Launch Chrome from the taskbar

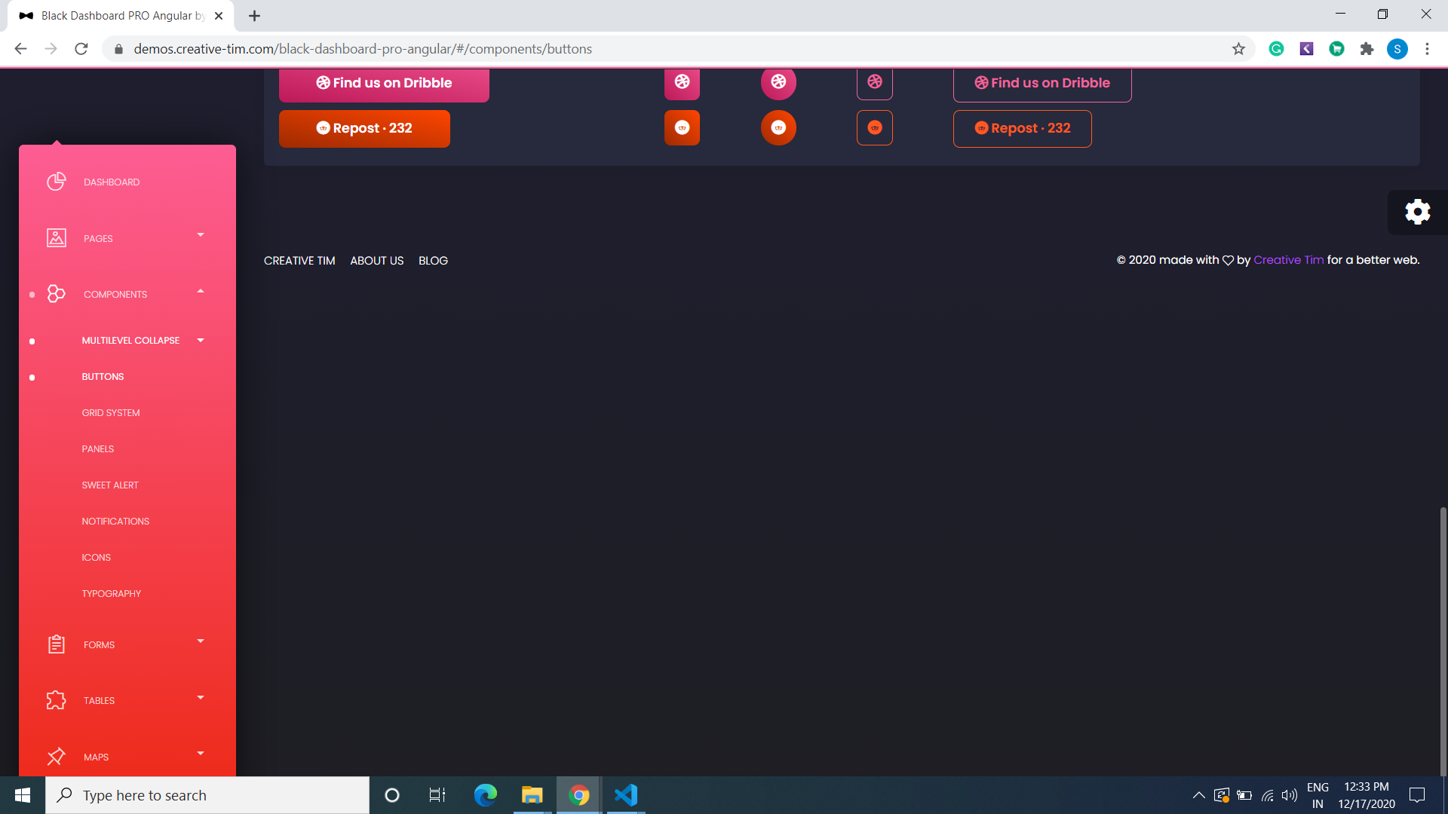point(578,794)
